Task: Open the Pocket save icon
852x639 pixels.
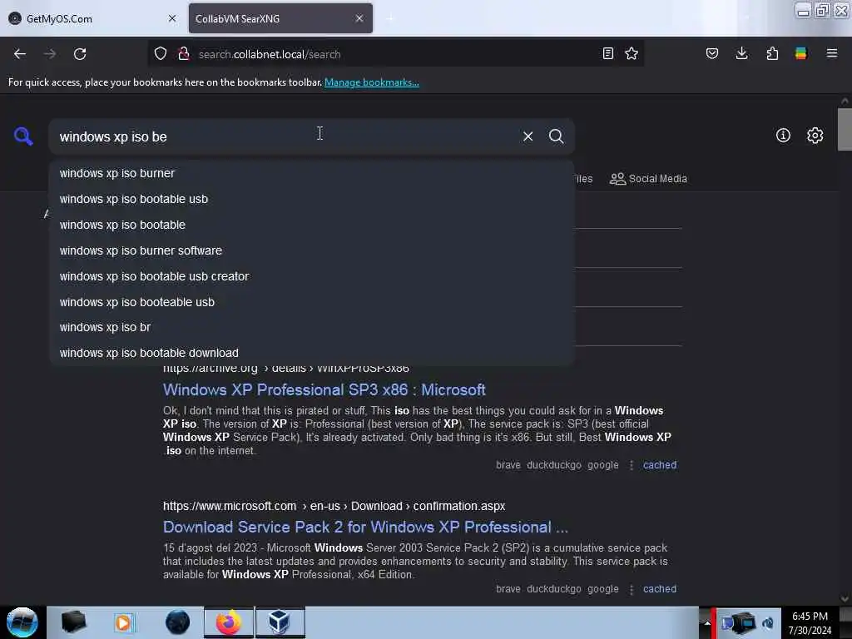Action: 712,53
